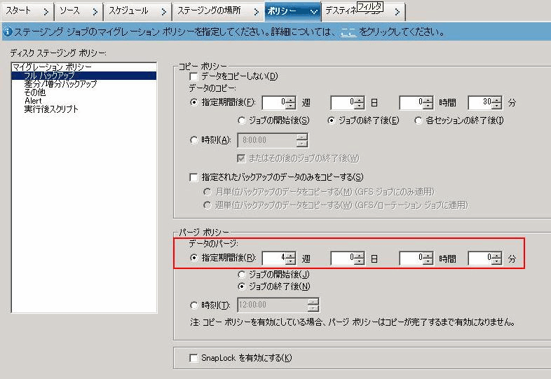The height and width of the screenshot is (379, 551).
Task: Select 各セッションの終了後(I) radio
Action: pyautogui.click(x=418, y=120)
